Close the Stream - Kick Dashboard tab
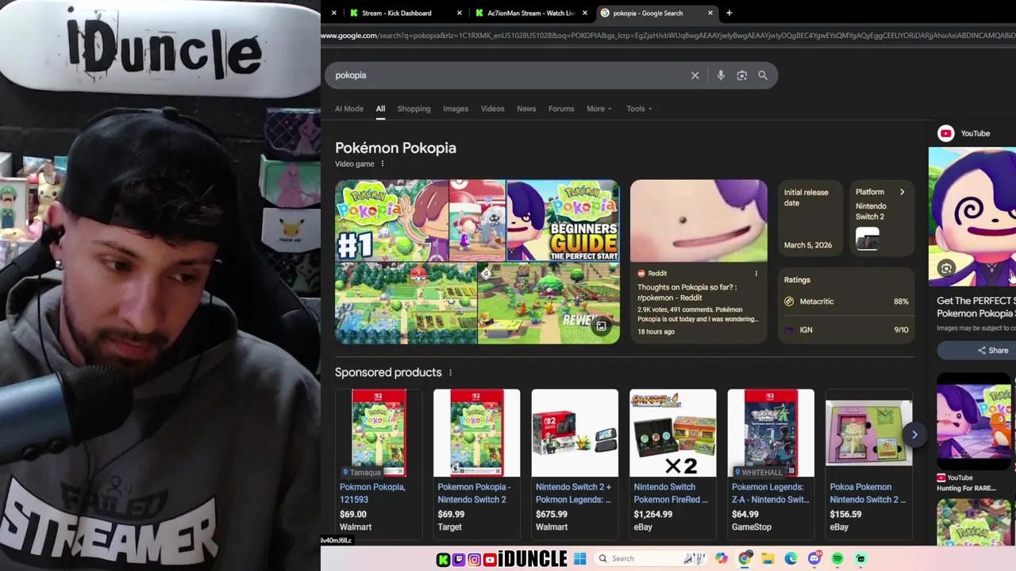The height and width of the screenshot is (571, 1016). click(x=460, y=13)
